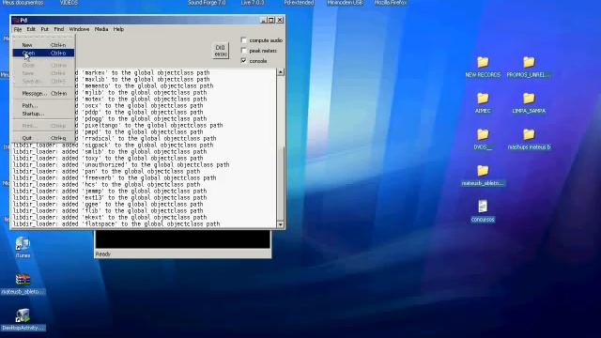Choose Open from the File menu
This screenshot has width=601, height=338.
click(x=43, y=53)
